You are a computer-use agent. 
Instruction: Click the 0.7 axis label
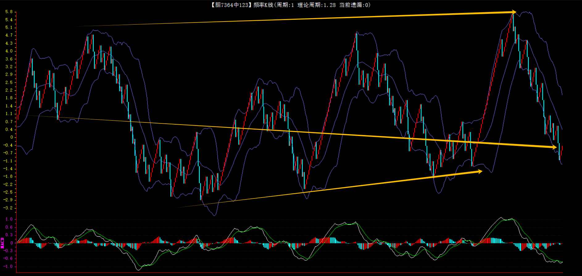pos(9,122)
